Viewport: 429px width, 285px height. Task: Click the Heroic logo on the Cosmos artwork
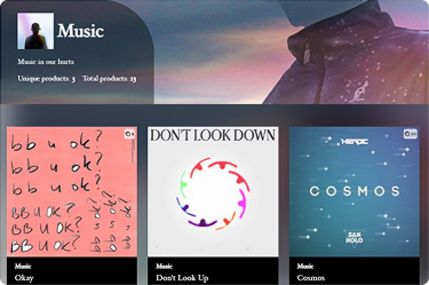pos(354,141)
